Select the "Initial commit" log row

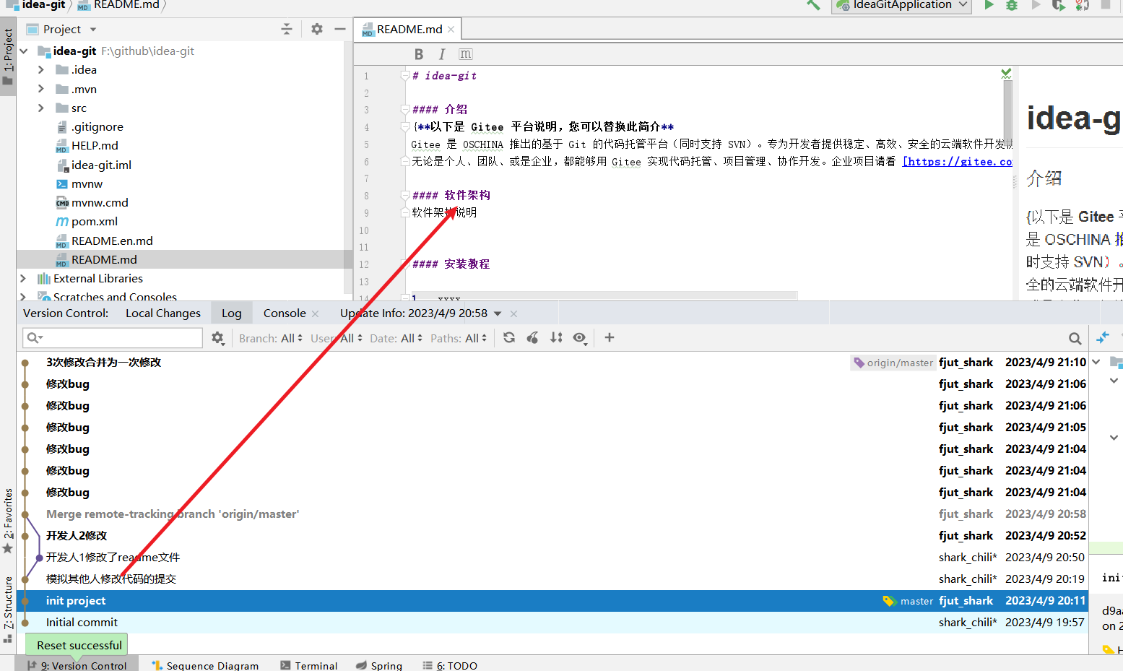552,623
